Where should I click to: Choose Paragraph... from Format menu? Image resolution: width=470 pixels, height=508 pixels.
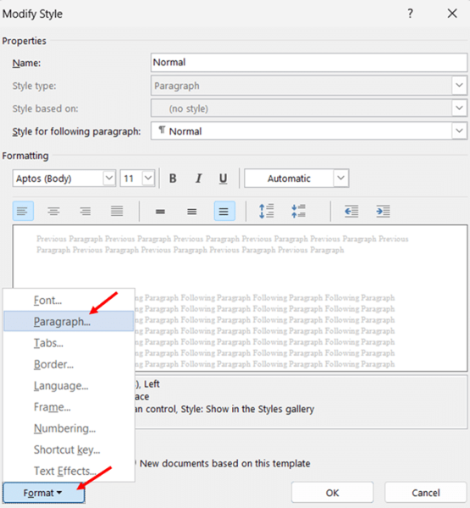tap(69, 322)
